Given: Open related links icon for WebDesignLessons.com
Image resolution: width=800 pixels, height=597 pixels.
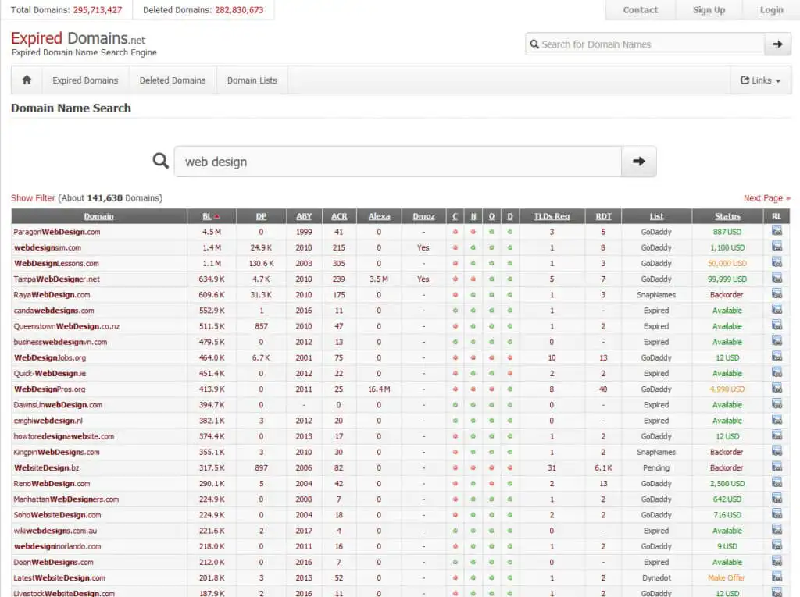Looking at the screenshot, I should (x=777, y=263).
